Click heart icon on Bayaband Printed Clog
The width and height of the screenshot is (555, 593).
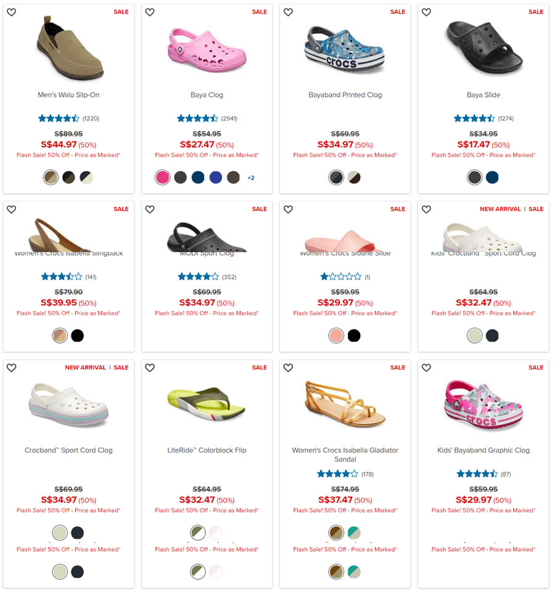(x=288, y=12)
